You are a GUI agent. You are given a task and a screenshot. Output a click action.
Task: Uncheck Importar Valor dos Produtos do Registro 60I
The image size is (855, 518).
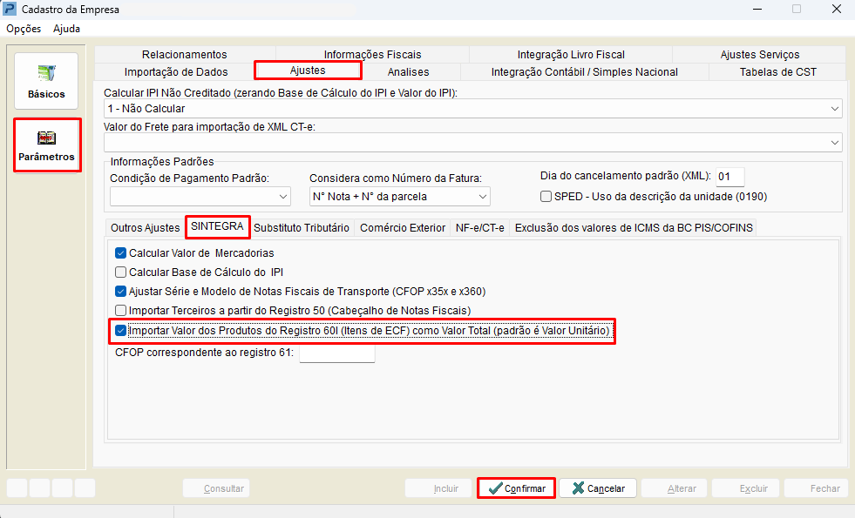coord(120,331)
